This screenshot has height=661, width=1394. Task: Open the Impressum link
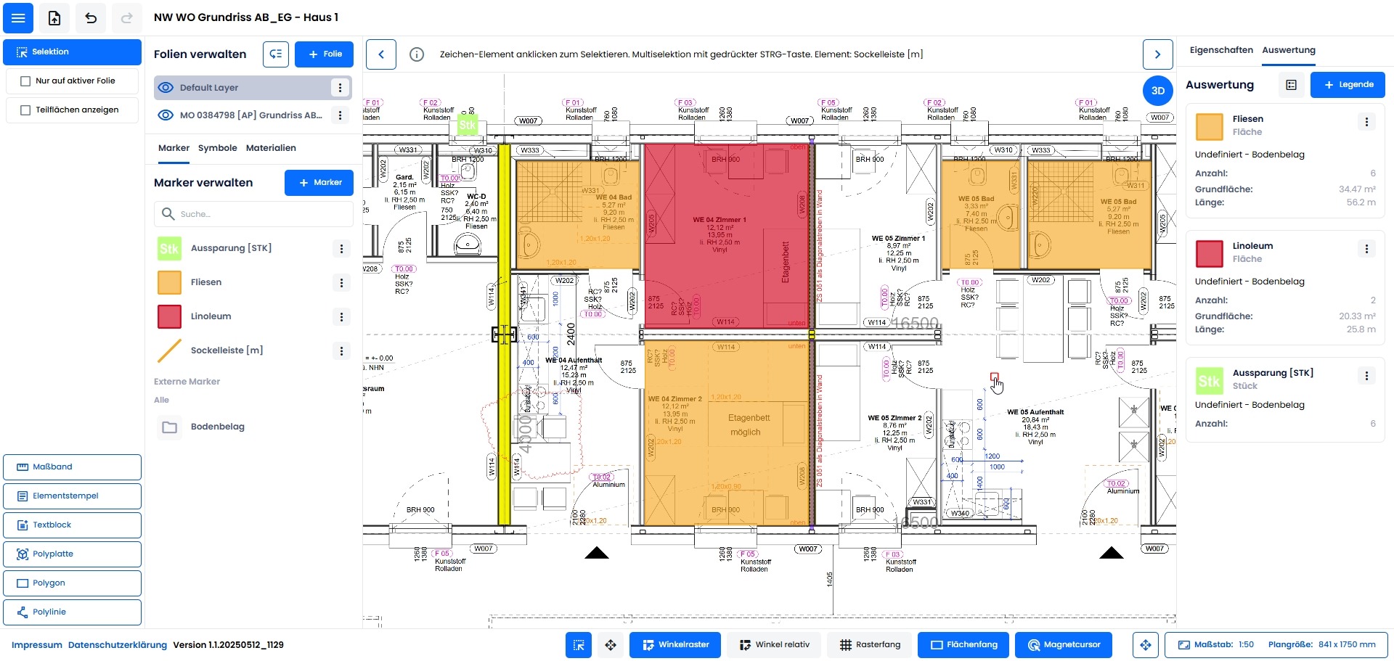pyautogui.click(x=37, y=645)
